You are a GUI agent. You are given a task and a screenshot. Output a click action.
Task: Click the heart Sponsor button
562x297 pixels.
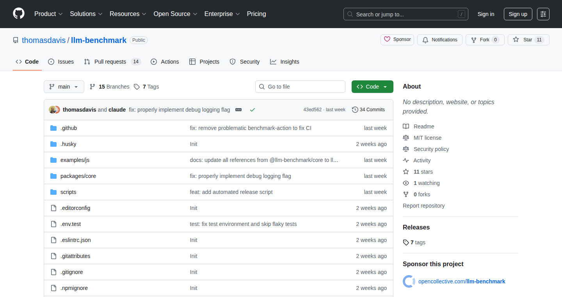(x=397, y=39)
